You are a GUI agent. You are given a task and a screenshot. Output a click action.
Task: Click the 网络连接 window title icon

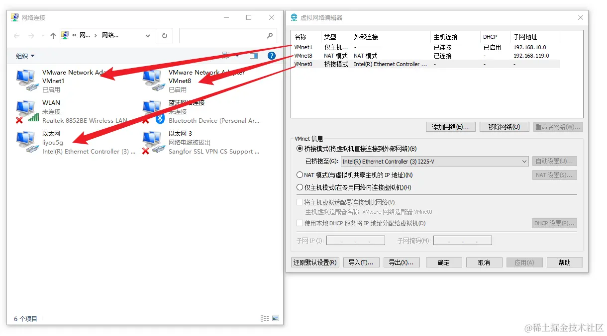click(x=15, y=17)
